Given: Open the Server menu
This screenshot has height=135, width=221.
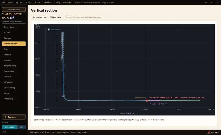Looking at the screenshot, I should coord(10,2).
